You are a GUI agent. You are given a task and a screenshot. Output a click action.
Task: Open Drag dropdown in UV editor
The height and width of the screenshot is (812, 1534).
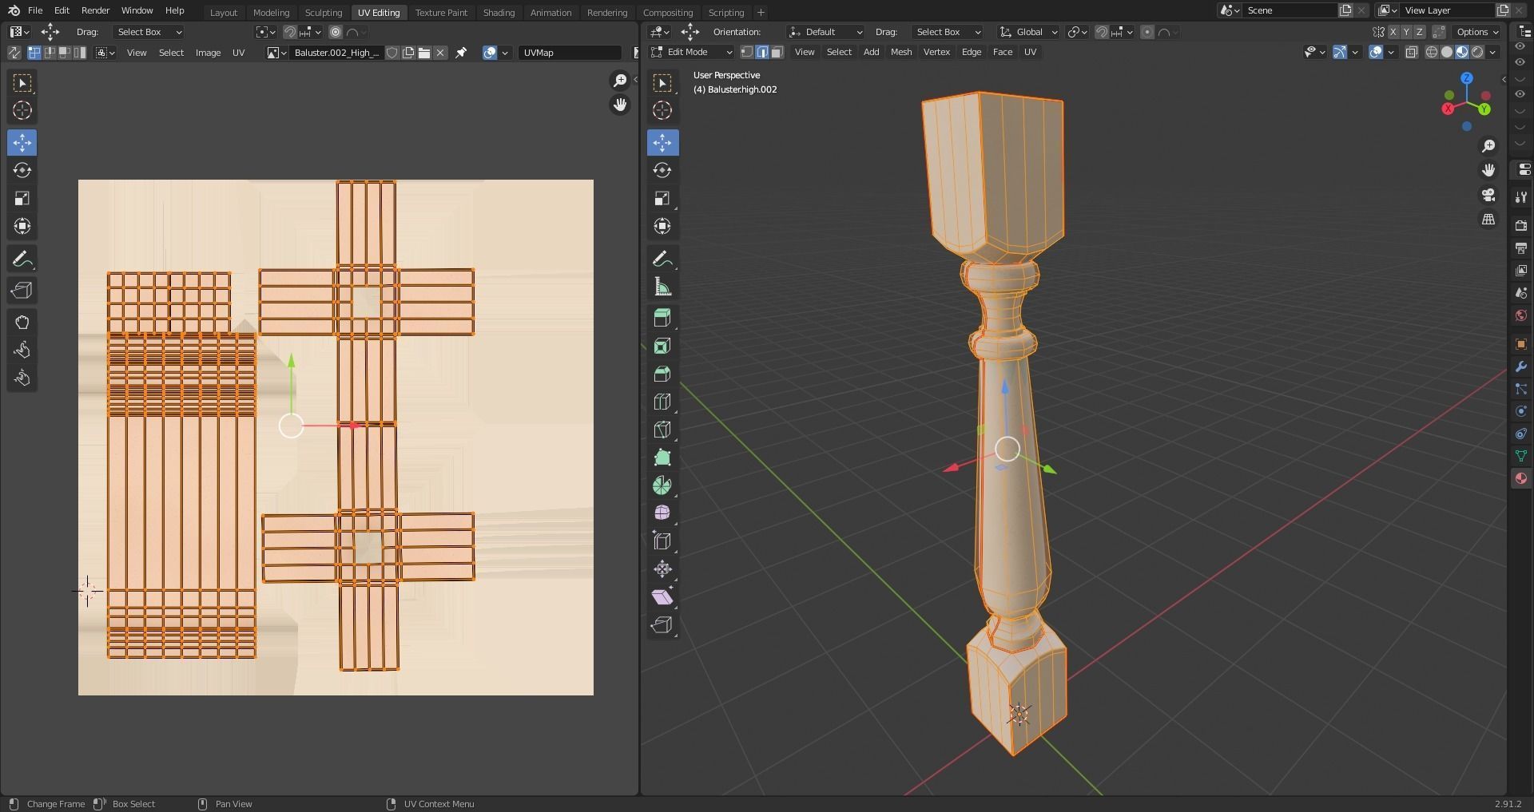(x=149, y=32)
